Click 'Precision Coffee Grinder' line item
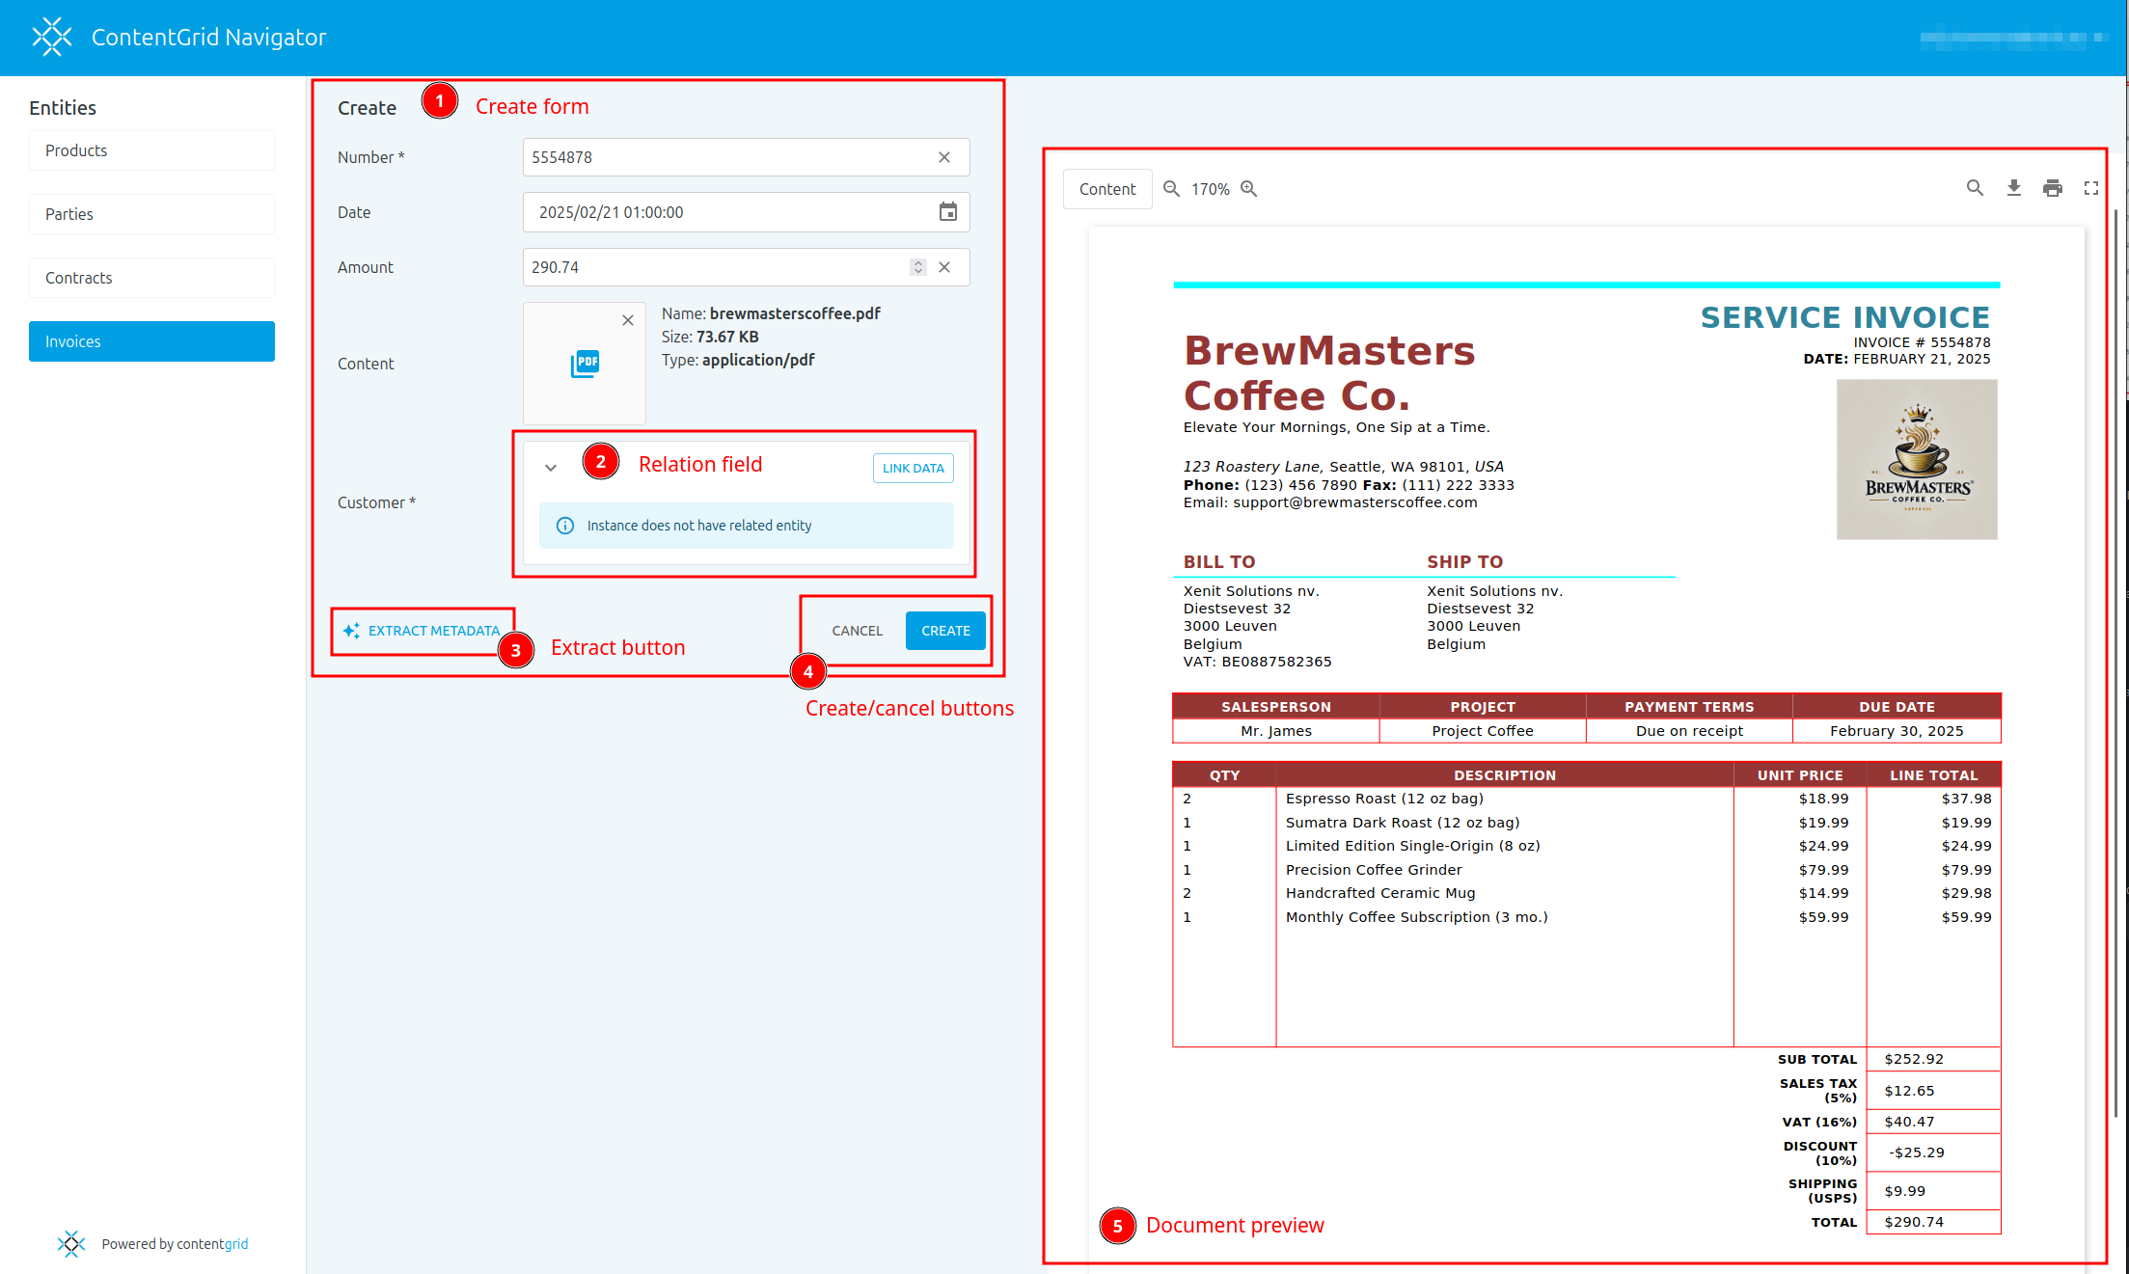Screen dimensions: 2129x1274 (1374, 870)
